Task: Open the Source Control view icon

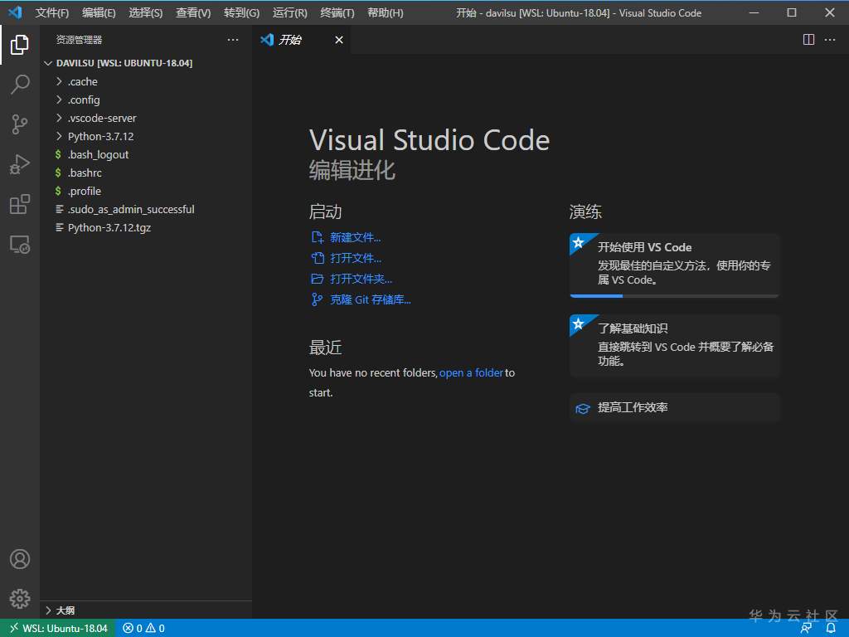Action: (20, 124)
